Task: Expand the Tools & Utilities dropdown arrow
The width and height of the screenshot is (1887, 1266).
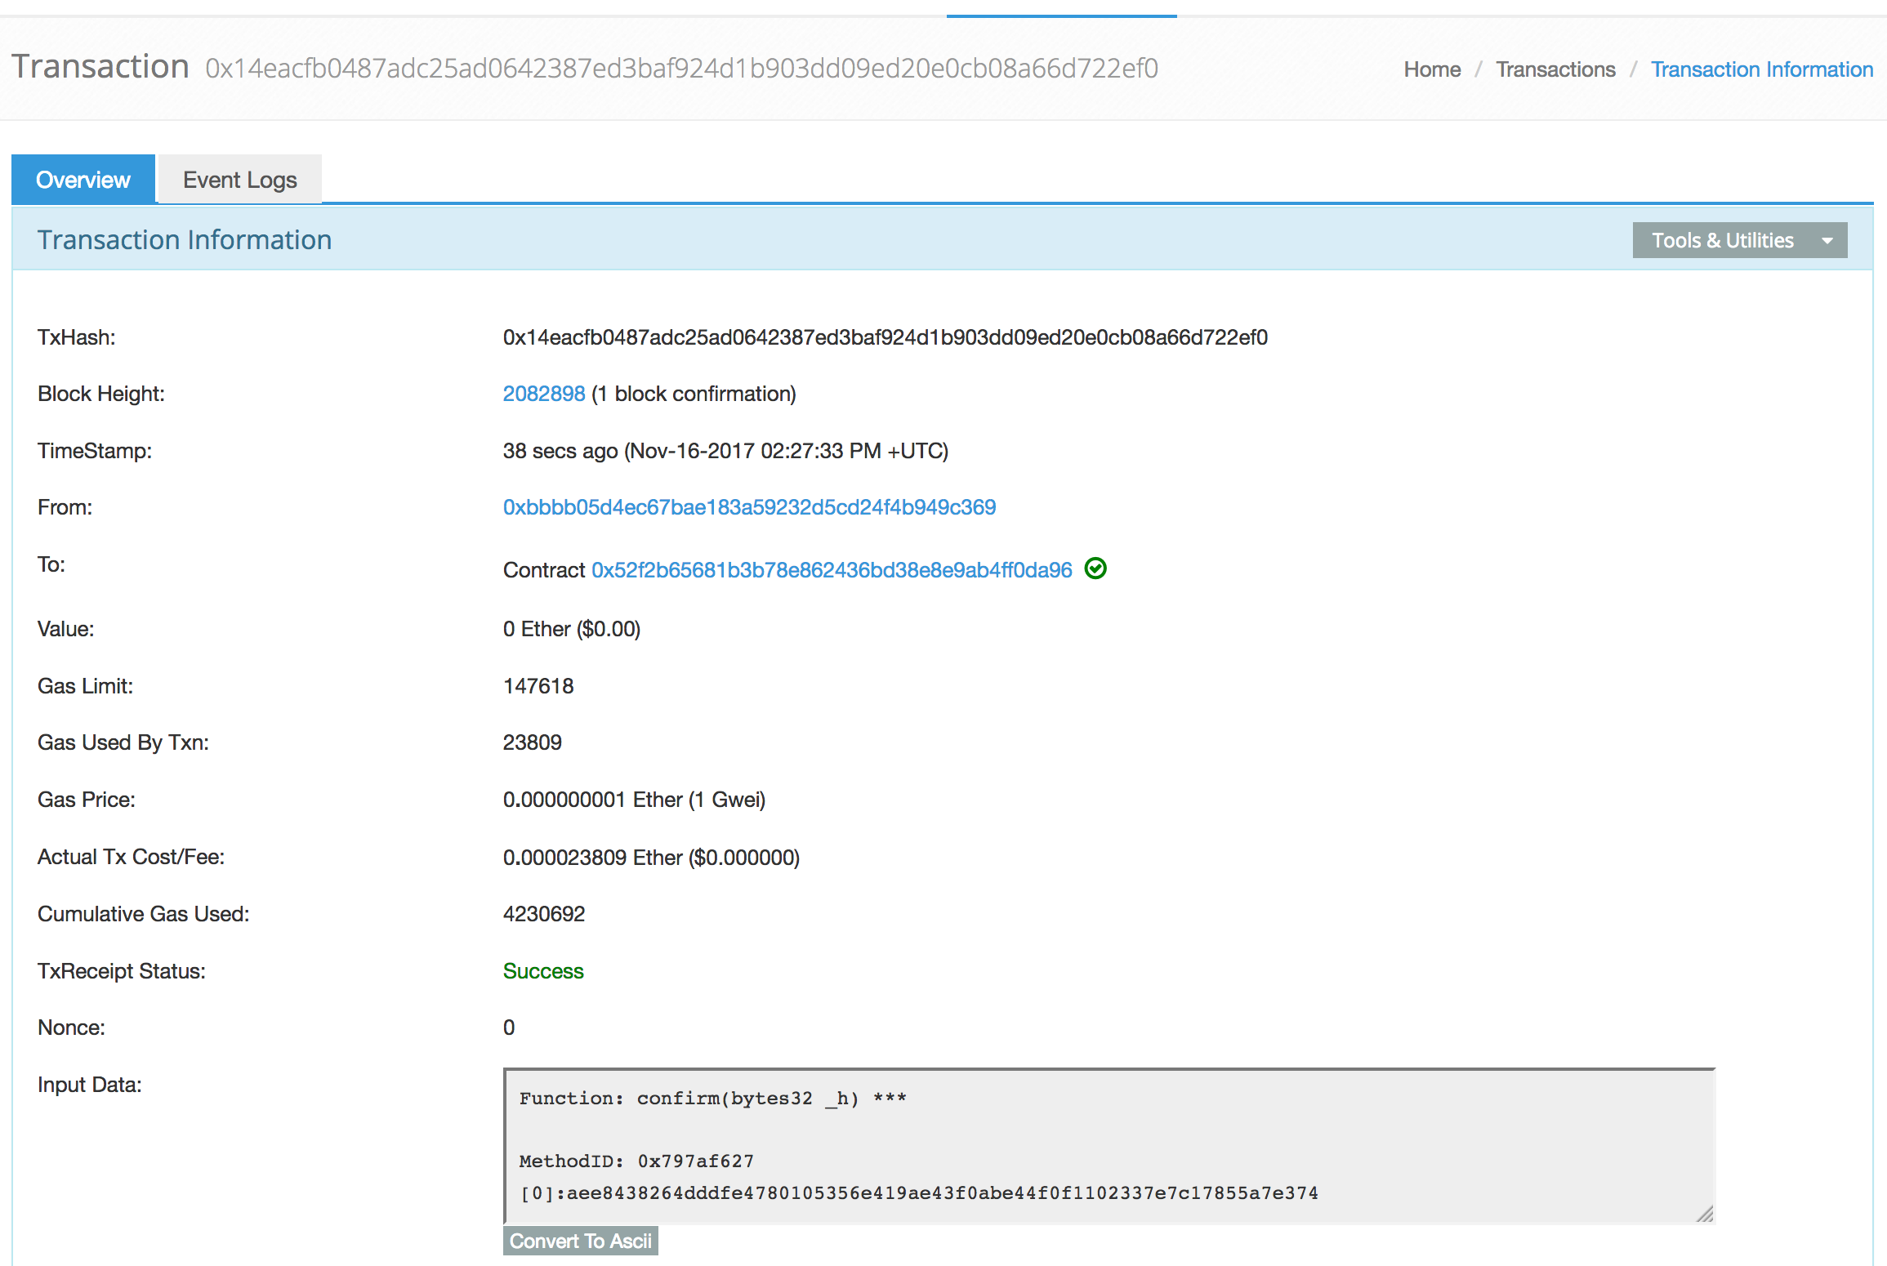Action: (x=1827, y=241)
